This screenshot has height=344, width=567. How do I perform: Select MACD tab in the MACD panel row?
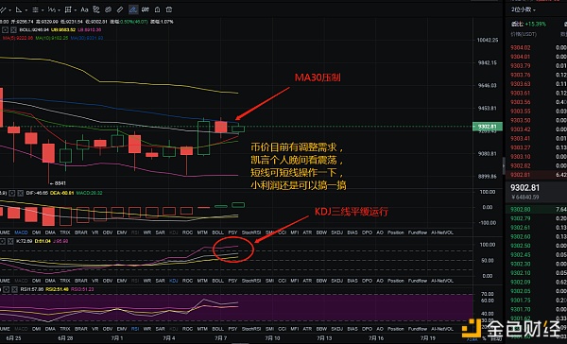click(x=21, y=232)
